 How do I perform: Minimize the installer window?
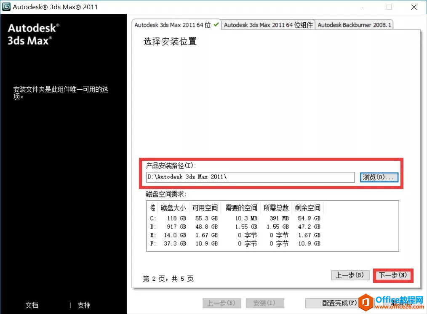(x=365, y=7)
